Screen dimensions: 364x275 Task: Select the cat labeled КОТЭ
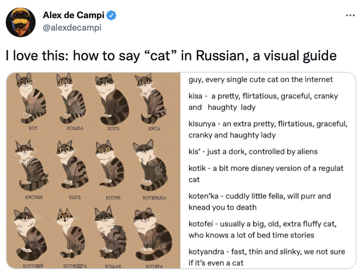(x=110, y=100)
